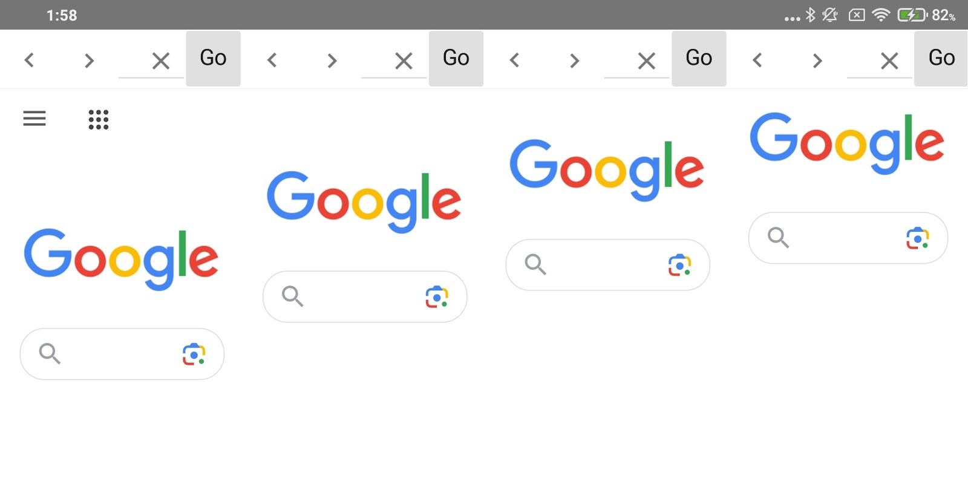Tap the magnifier icon in the fourth pane
This screenshot has width=968, height=484.
point(778,238)
